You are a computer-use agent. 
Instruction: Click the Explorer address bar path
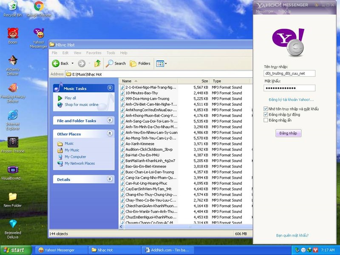tap(159, 74)
